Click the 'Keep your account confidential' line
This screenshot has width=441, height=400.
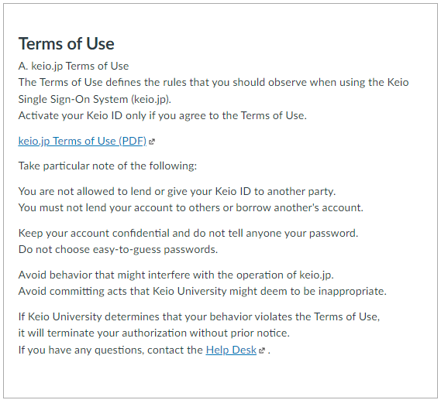(x=188, y=233)
